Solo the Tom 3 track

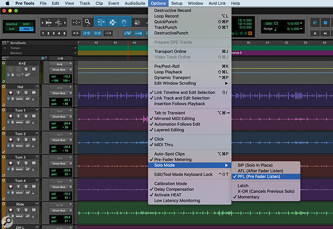coord(26,163)
